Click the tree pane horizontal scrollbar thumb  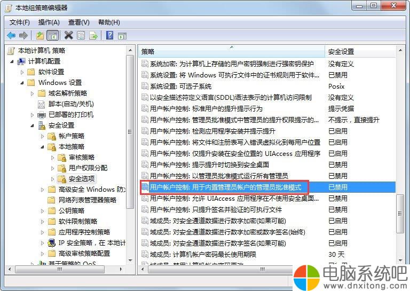(60, 269)
